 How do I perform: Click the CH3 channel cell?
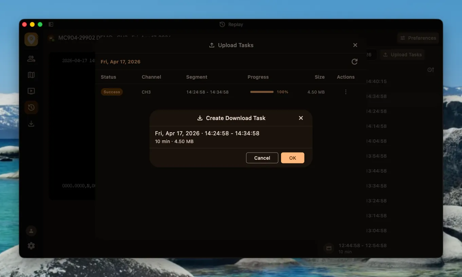click(x=146, y=92)
